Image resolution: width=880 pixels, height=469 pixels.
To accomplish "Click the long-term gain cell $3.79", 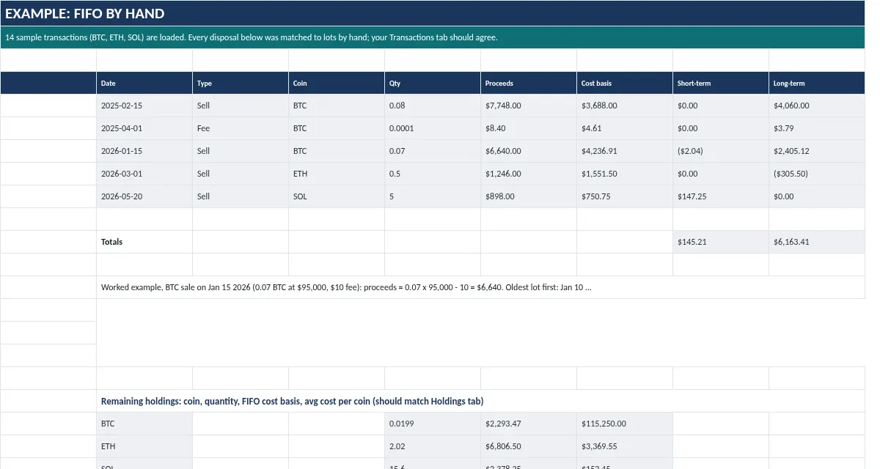I will click(817, 128).
